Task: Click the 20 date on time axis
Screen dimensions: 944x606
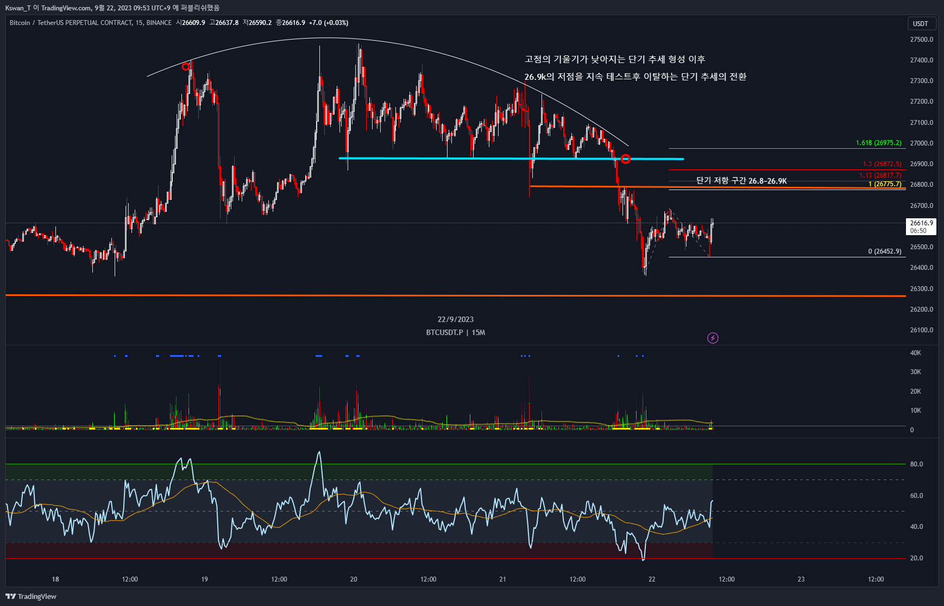Action: [354, 579]
